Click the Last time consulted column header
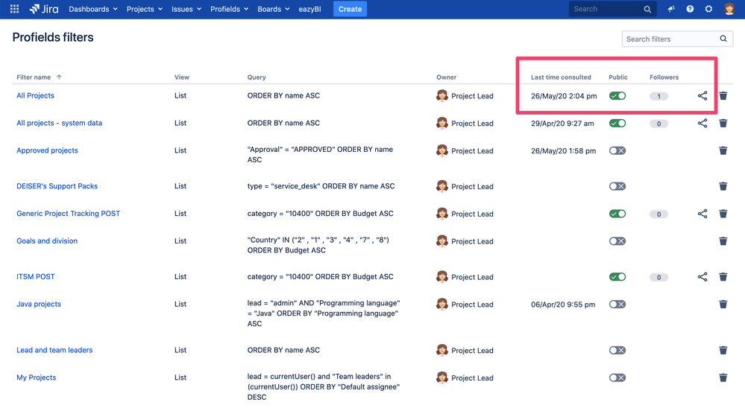The height and width of the screenshot is (417, 745). click(x=561, y=77)
